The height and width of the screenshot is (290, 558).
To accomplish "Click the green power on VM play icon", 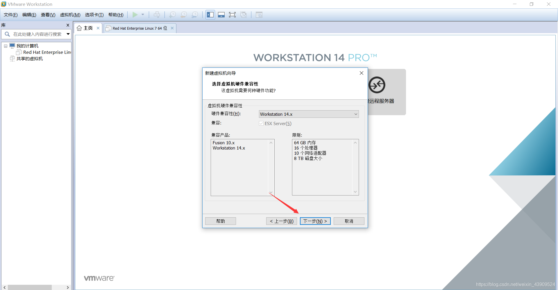I will pos(135,15).
